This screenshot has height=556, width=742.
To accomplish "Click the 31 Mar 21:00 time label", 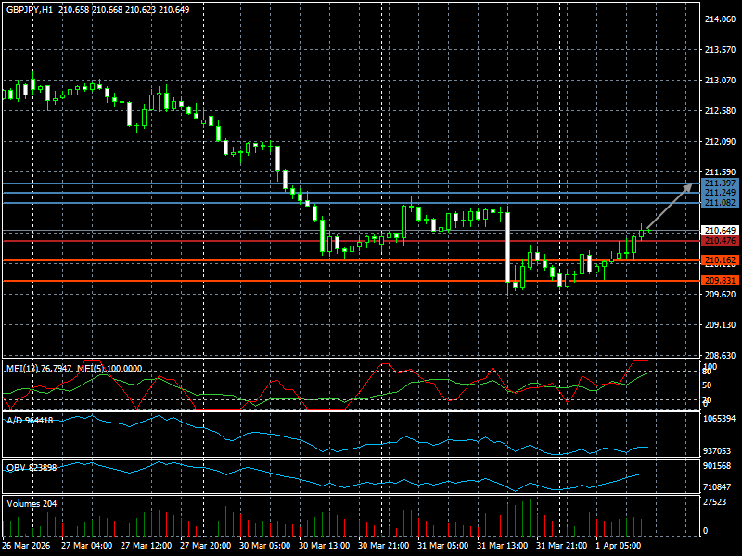I will pyautogui.click(x=560, y=546).
